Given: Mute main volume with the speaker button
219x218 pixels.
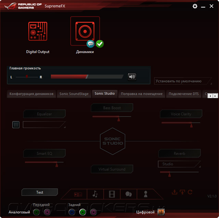Looking at the screenshot, I should click(132, 77).
